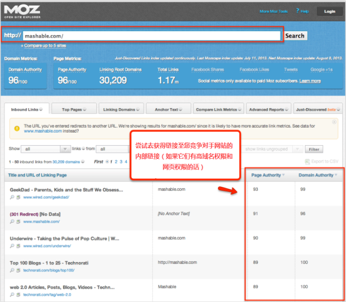Sort by Domain Authority column arrow
Screen dimensions: 346x302
coord(336,175)
